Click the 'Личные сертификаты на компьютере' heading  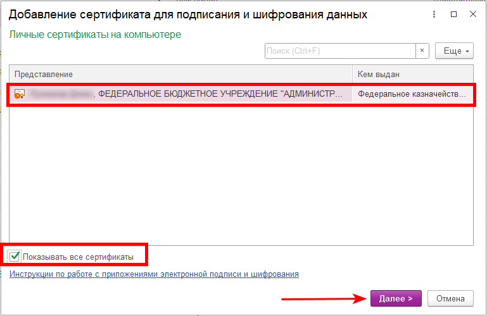click(x=95, y=34)
